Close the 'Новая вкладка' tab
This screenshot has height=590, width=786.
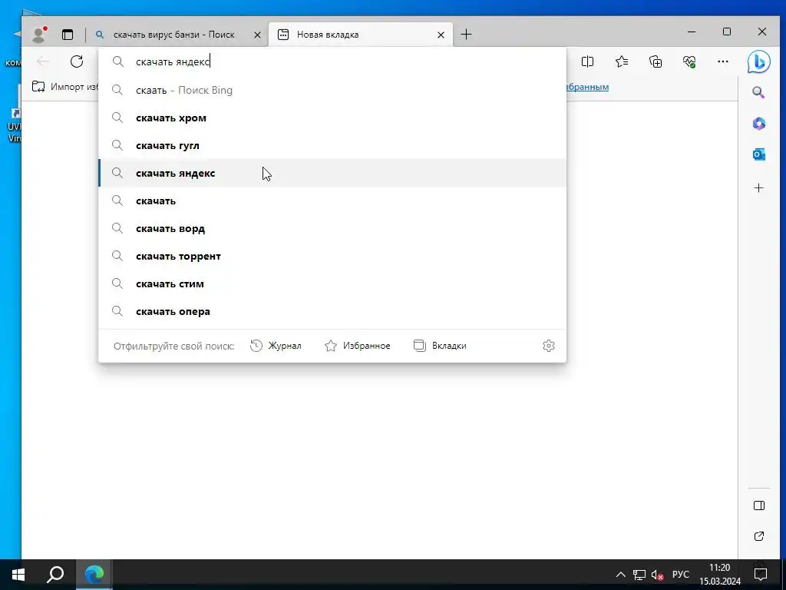[441, 35]
